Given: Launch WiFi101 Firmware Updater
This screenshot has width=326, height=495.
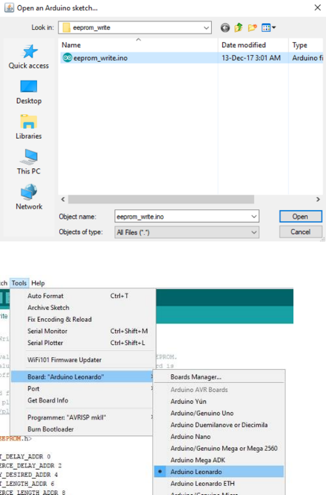Looking at the screenshot, I should [82, 360].
